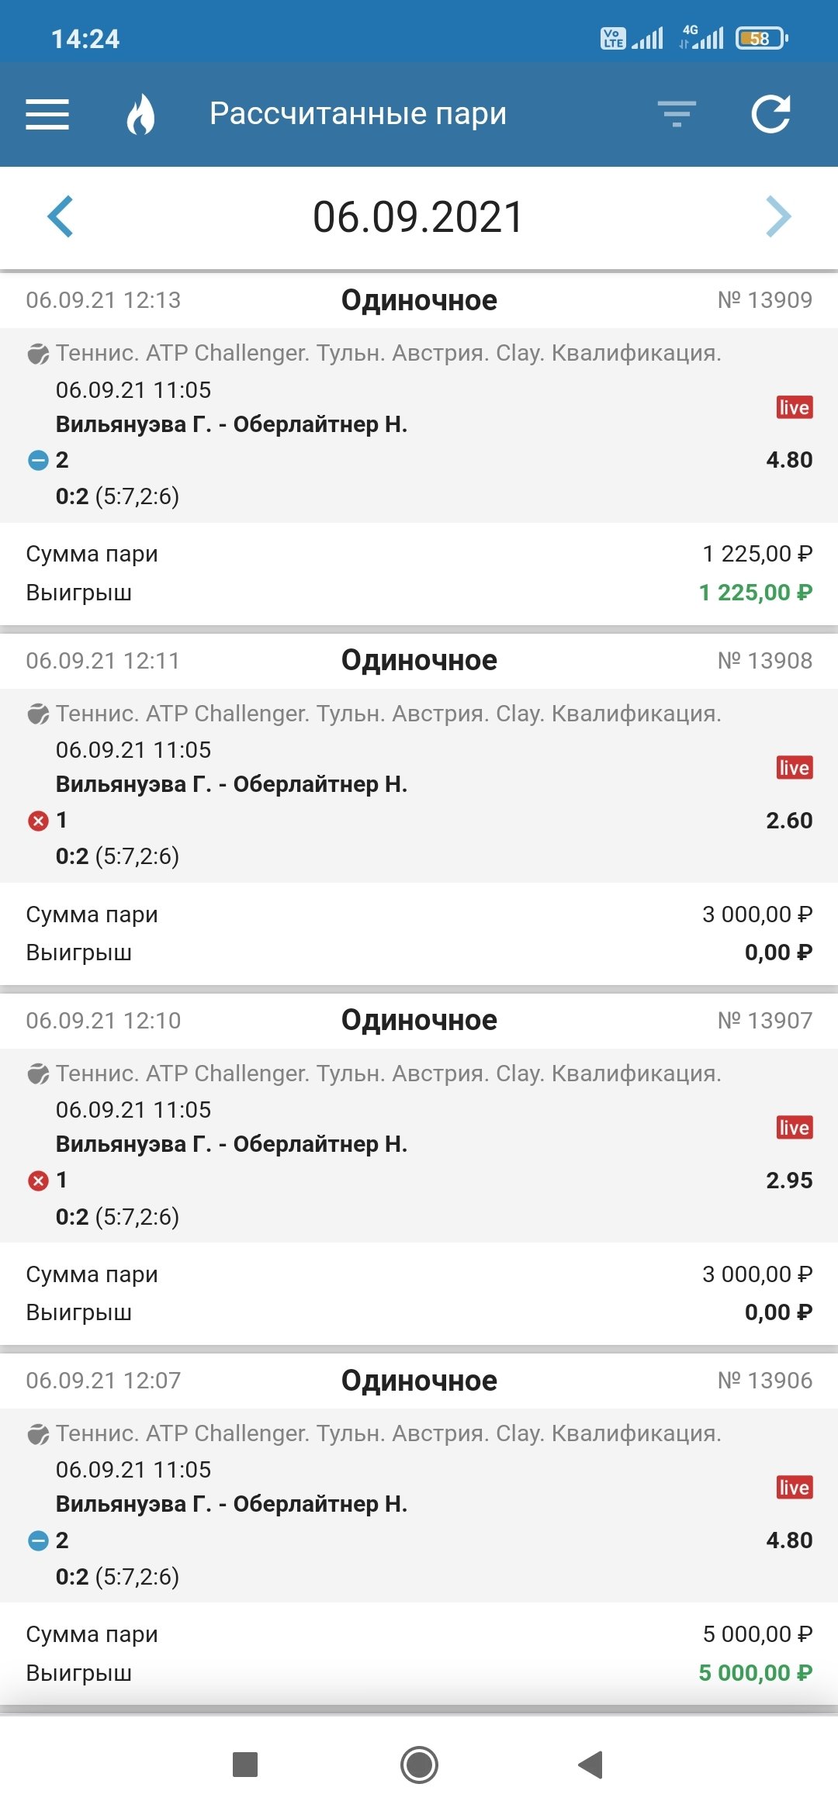Image resolution: width=838 pixels, height=1815 pixels.
Task: Go to previous date with left chevron
Action: [61, 216]
